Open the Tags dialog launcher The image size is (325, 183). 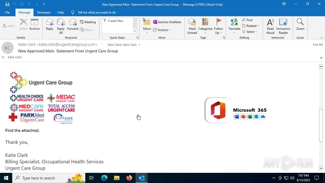click(224, 38)
